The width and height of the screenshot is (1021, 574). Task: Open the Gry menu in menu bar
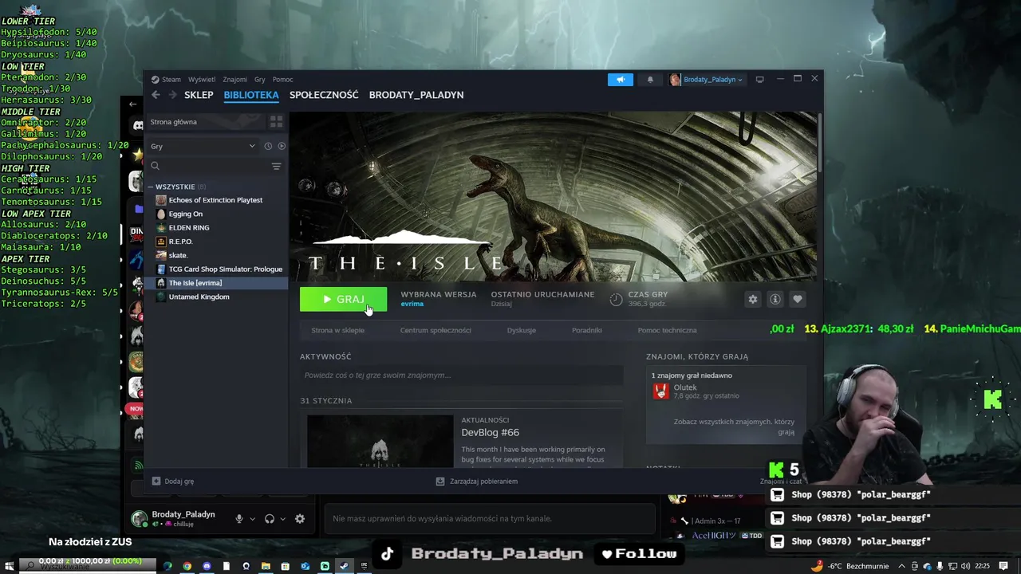tap(260, 80)
